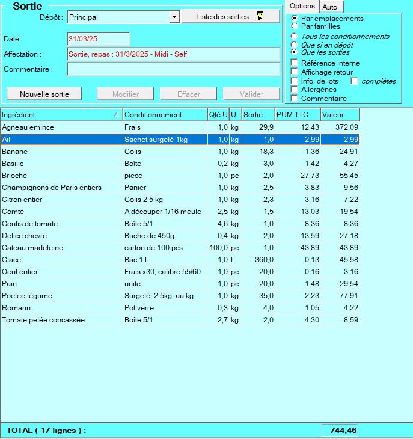Choose Tous les conditionnements option

pos(294,37)
